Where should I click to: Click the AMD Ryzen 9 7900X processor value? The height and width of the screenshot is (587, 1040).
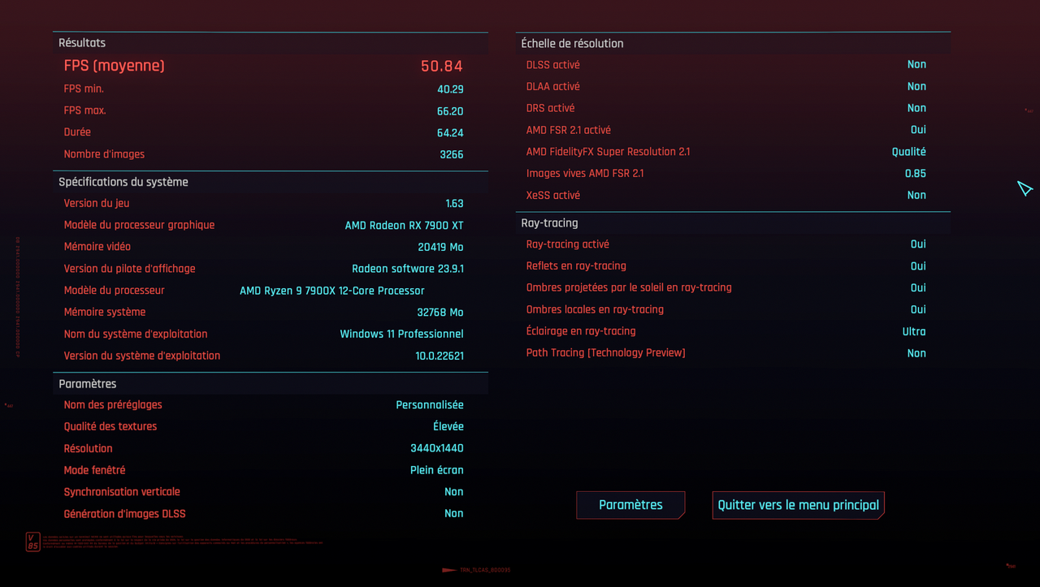coord(332,291)
